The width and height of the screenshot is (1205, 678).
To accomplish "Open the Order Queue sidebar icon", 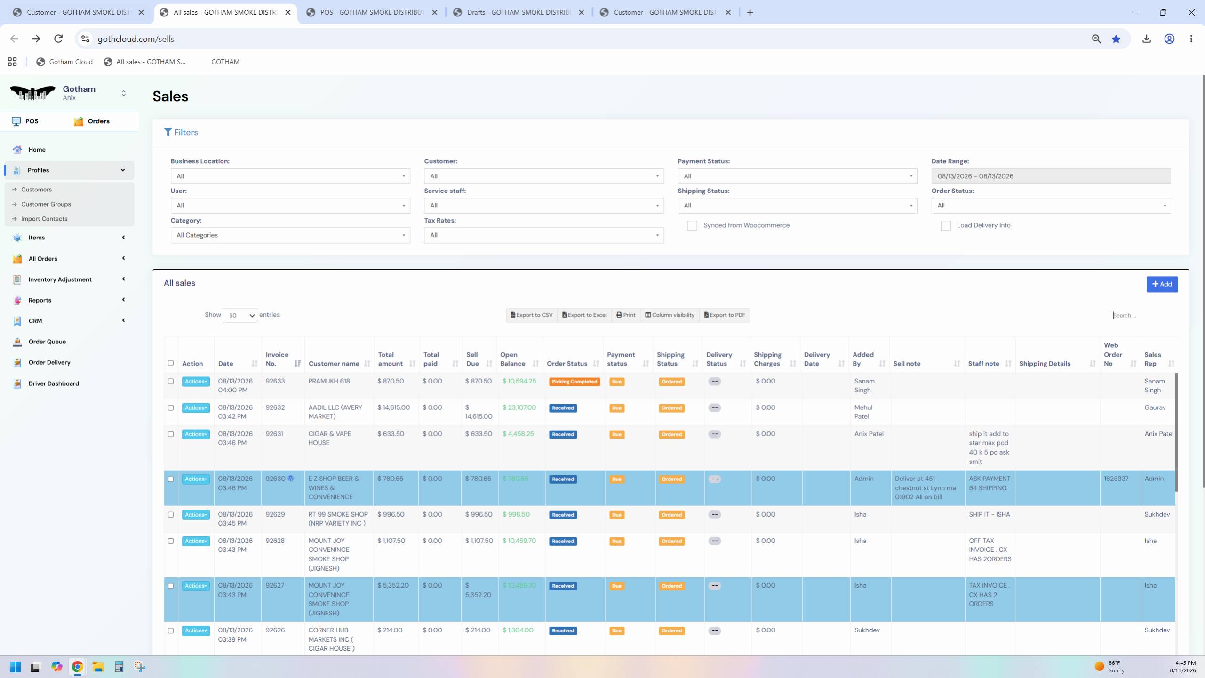I will (x=17, y=342).
